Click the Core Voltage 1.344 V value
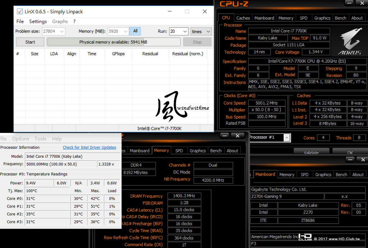368x248 pixels. [x=316, y=52]
